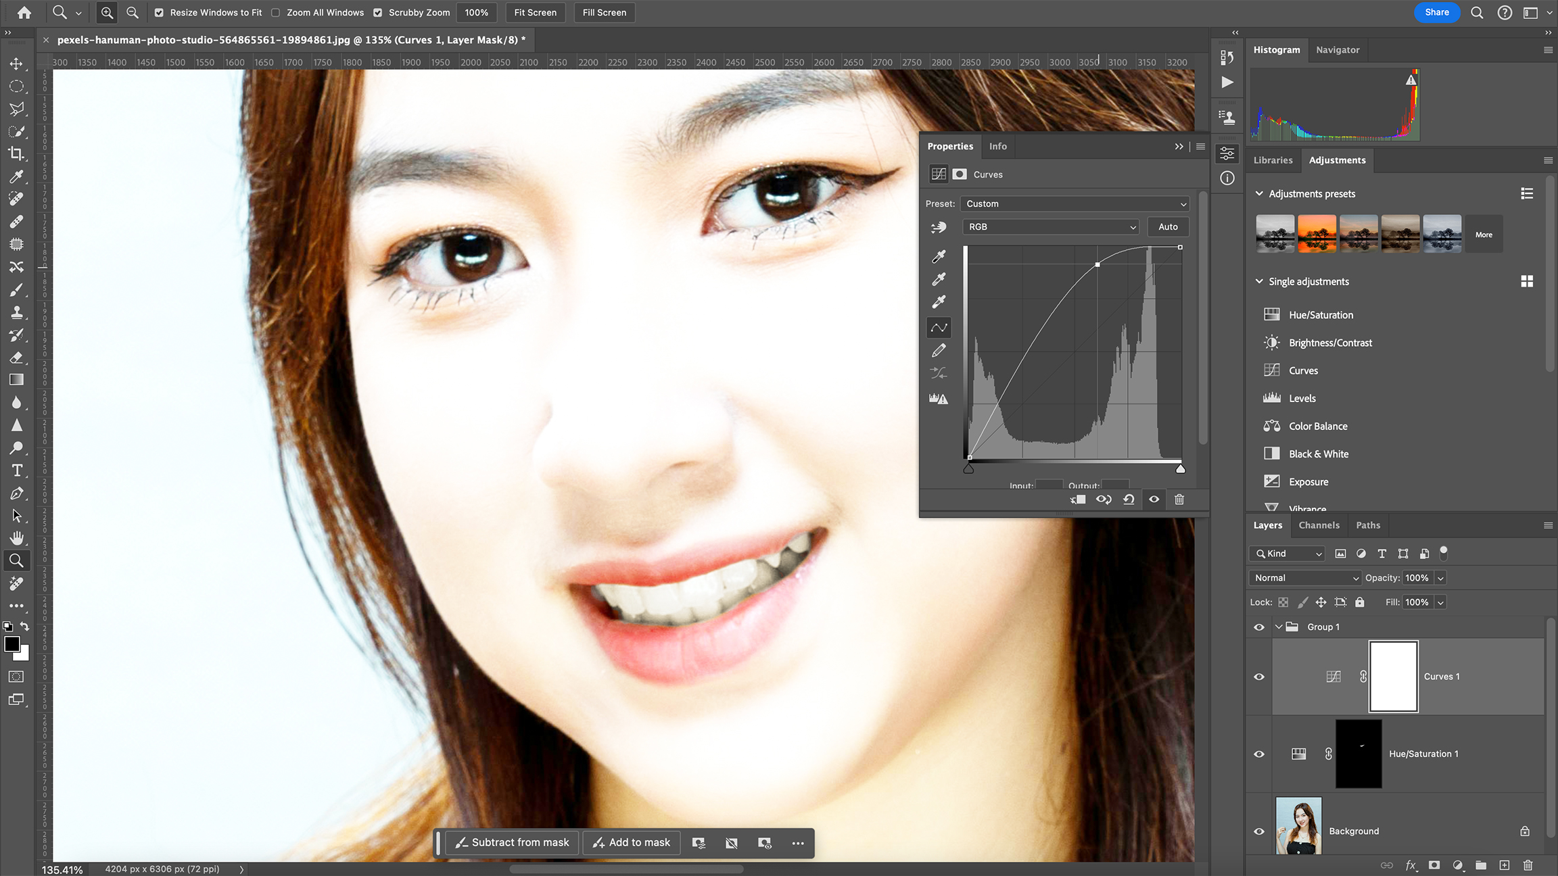Choose the white point eyedropper in Curves
Screen dimensions: 1558x876
(x=939, y=301)
